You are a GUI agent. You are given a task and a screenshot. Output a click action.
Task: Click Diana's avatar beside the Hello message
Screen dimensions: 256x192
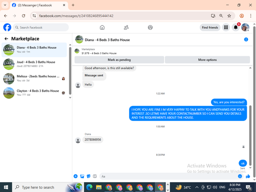click(x=78, y=85)
